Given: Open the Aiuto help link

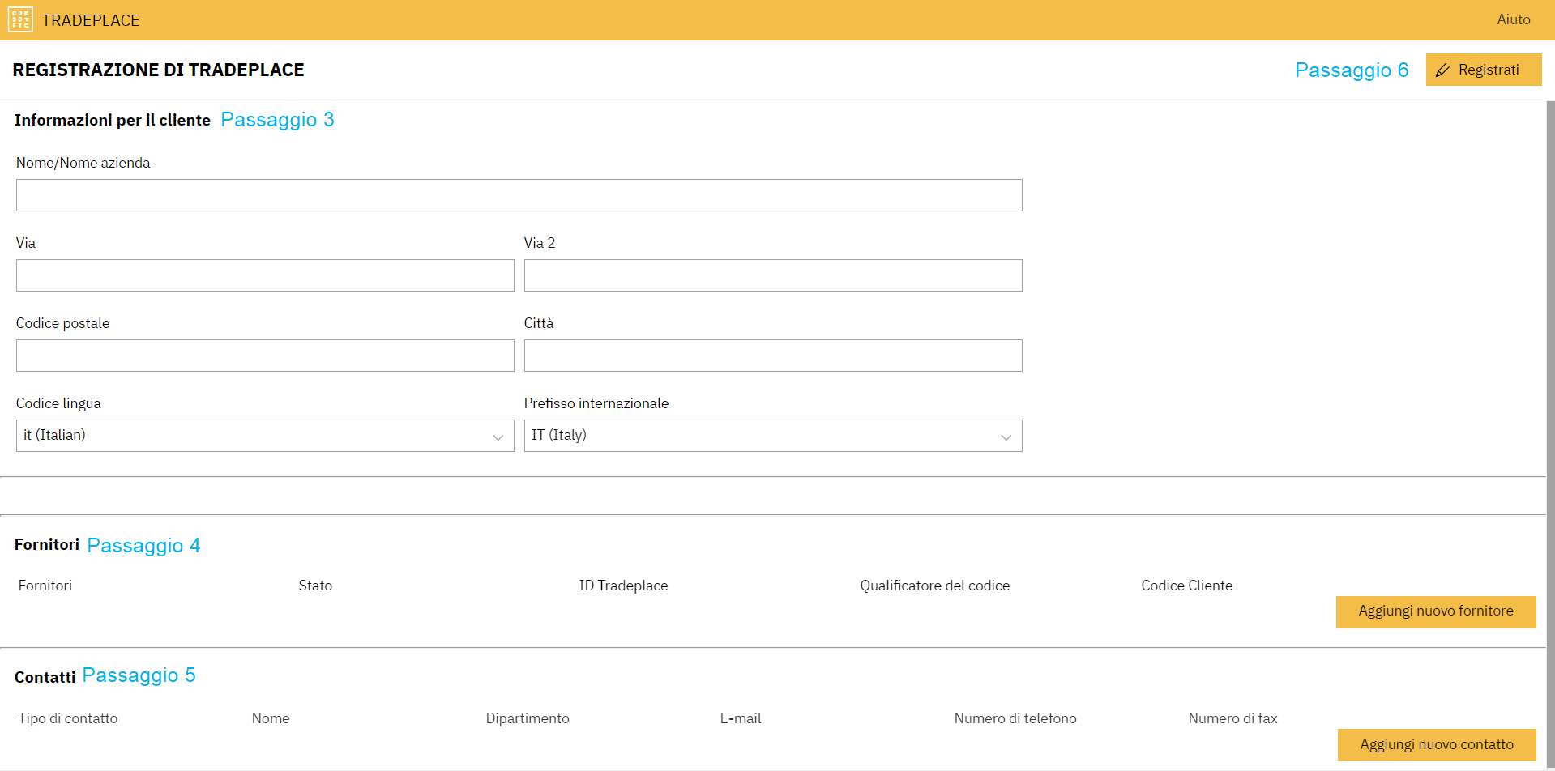Looking at the screenshot, I should tap(1513, 19).
